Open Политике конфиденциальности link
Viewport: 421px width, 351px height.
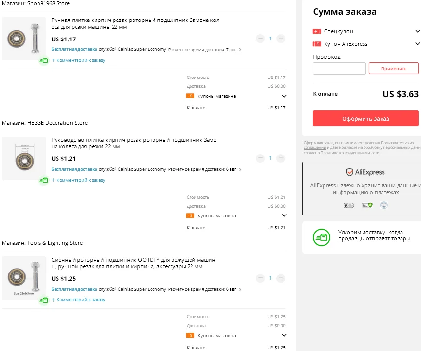pyautogui.click(x=349, y=153)
